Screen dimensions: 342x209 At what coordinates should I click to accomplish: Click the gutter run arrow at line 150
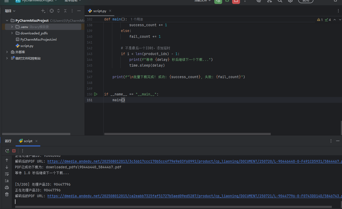coord(96,94)
